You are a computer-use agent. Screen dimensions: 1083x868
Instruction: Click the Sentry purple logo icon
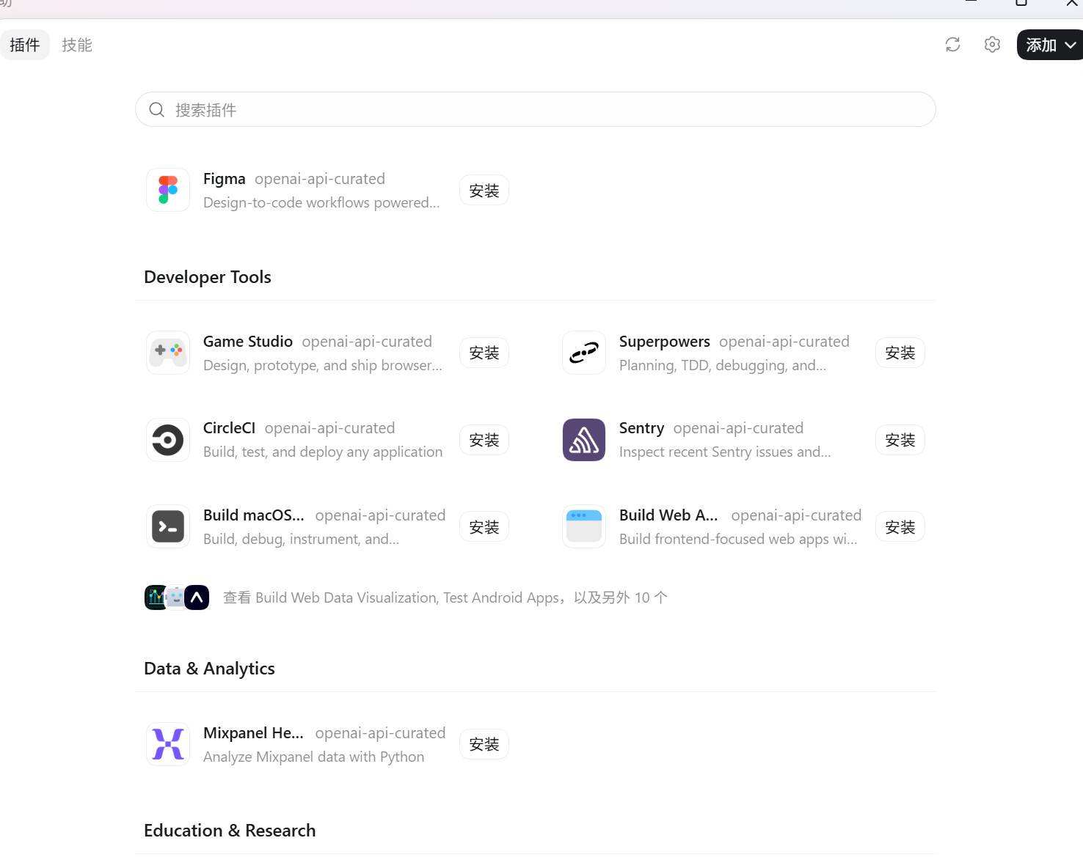(x=584, y=440)
